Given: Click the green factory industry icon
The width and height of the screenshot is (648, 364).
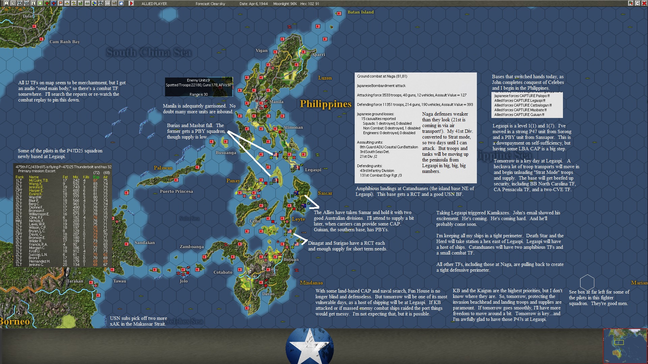Looking at the screenshot, I should click(81, 3).
